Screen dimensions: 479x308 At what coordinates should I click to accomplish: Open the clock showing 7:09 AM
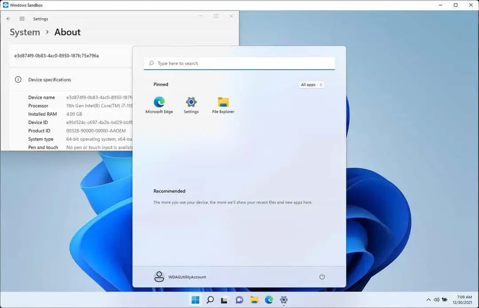[x=462, y=300]
